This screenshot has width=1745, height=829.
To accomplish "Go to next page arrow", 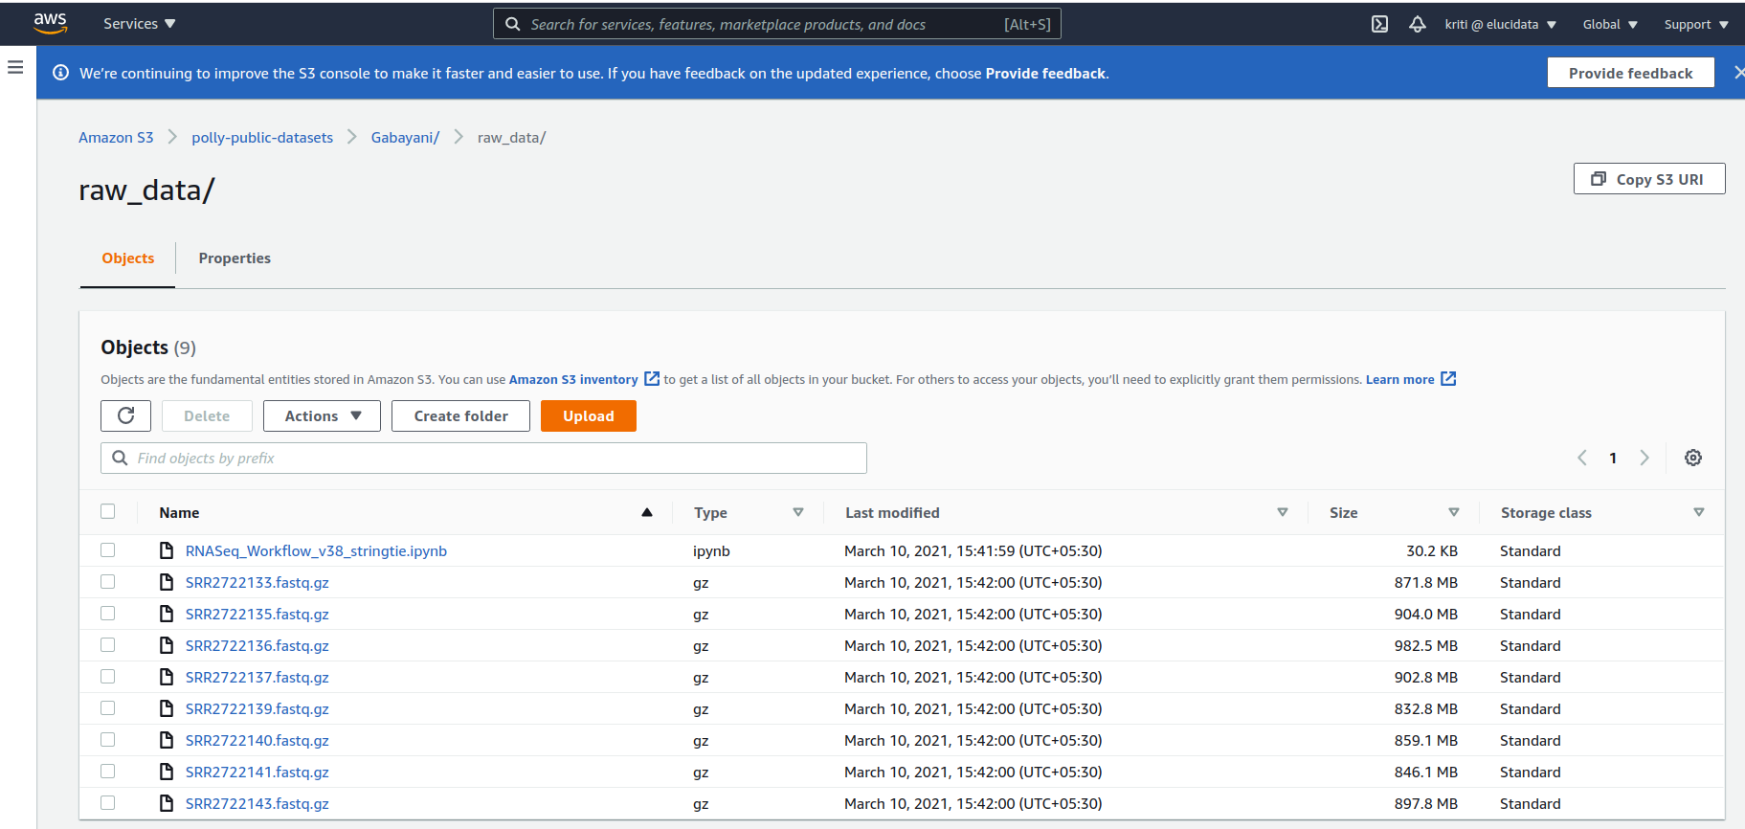I will click(1644, 458).
